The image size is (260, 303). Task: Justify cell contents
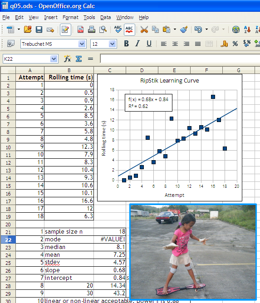(x=198, y=44)
